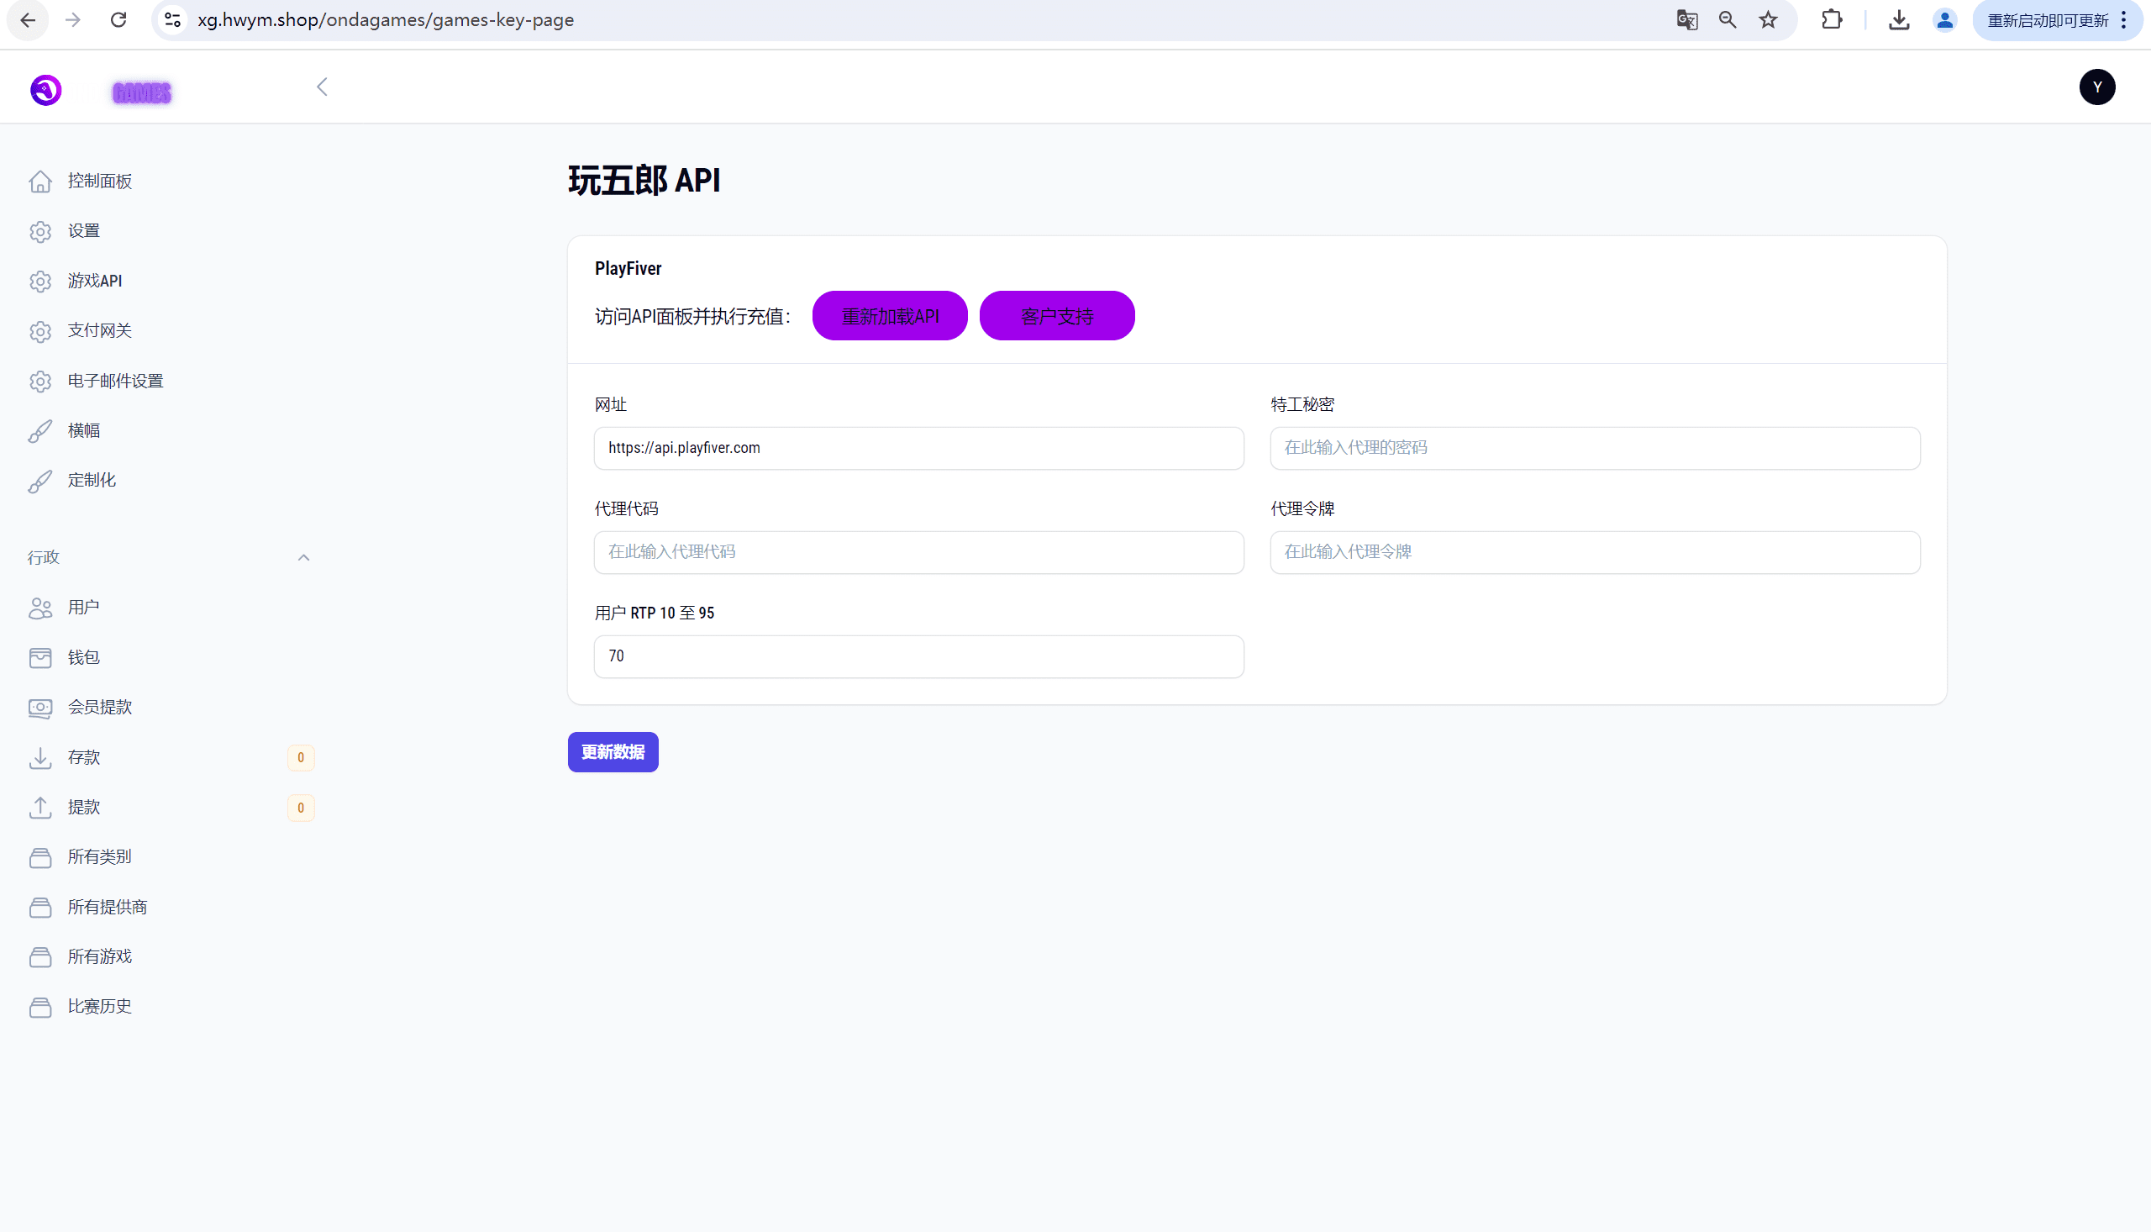This screenshot has height=1232, width=2151.
Task: Click the Y user avatar
Action: [2096, 87]
